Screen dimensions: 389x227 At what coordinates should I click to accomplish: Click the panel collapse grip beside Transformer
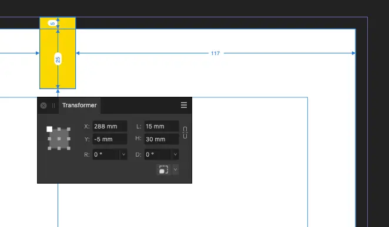[x=53, y=106]
